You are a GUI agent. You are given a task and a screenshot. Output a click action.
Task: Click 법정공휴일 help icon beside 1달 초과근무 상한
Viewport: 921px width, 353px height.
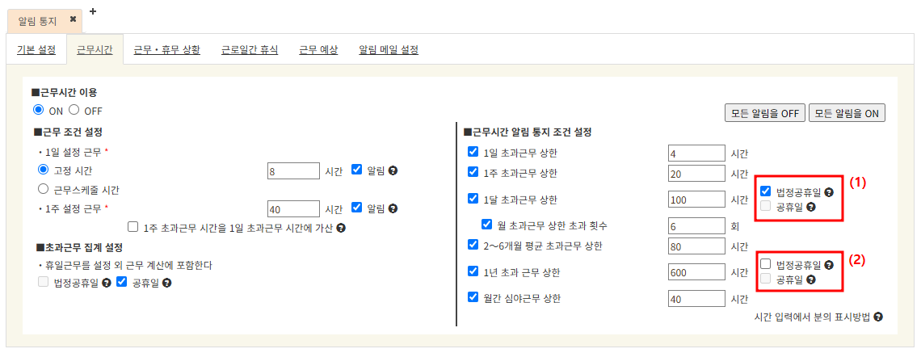(x=828, y=192)
